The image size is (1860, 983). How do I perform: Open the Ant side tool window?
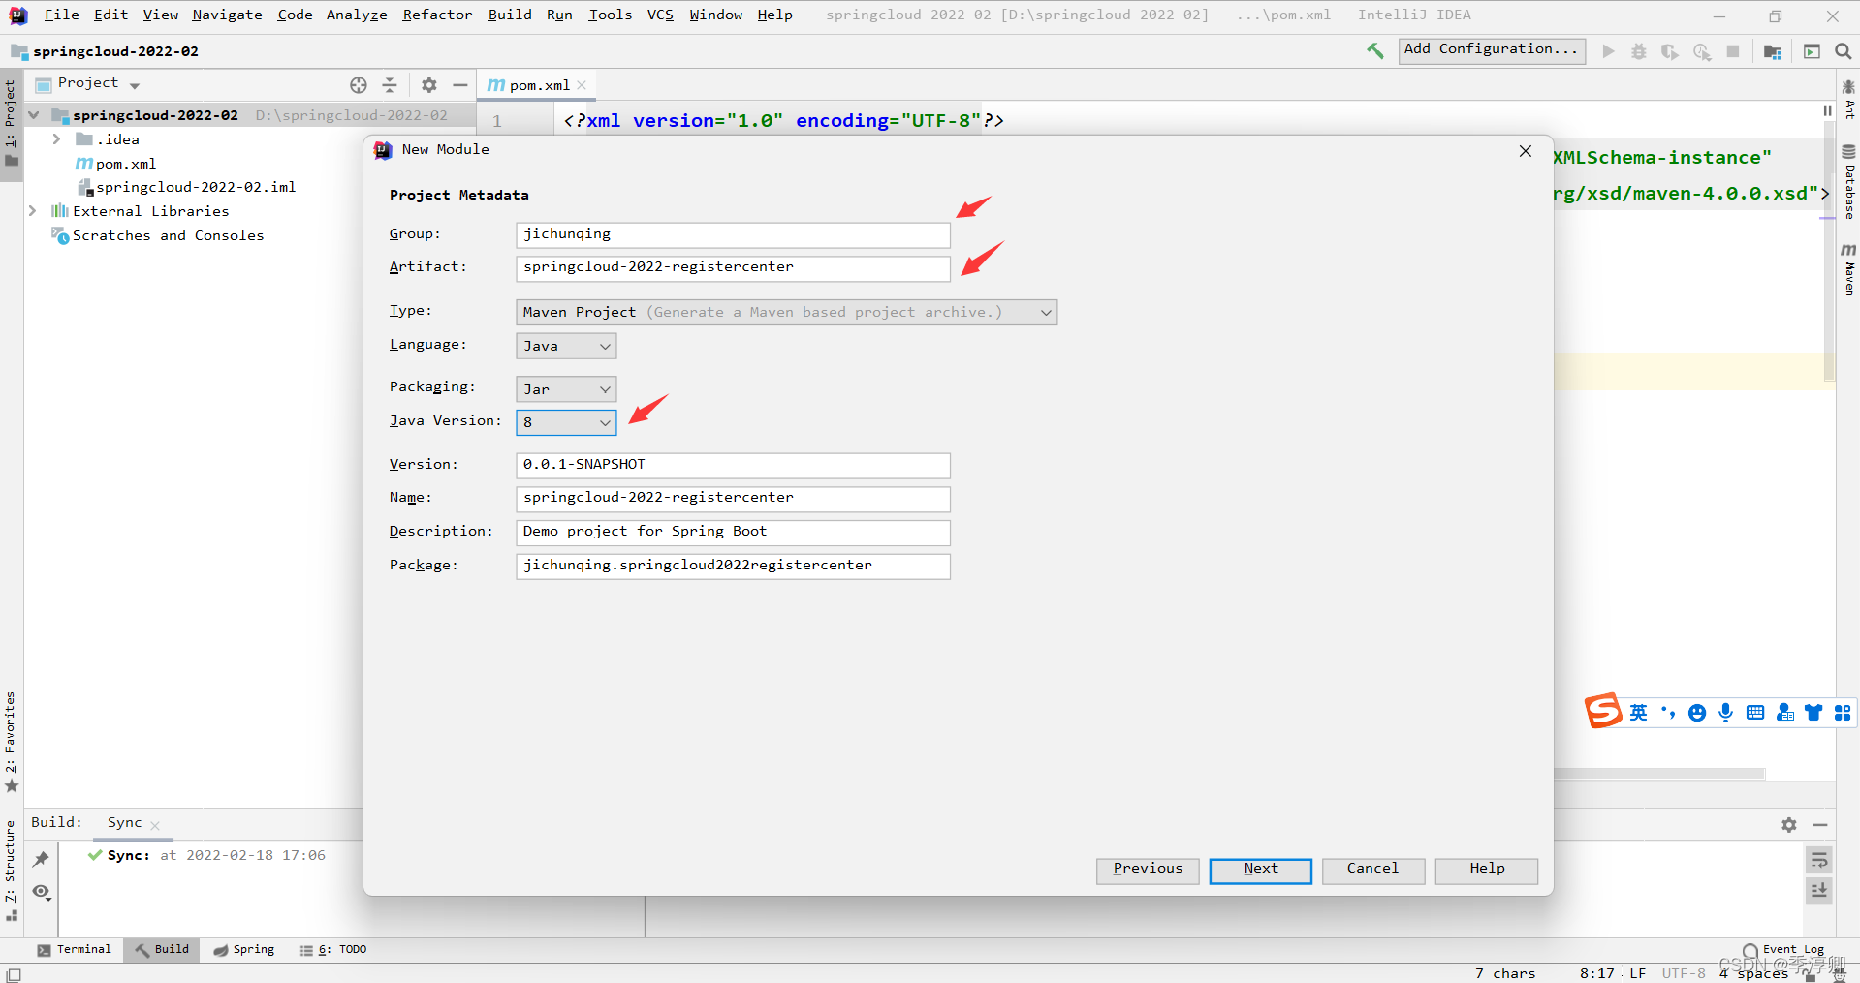pos(1849,100)
